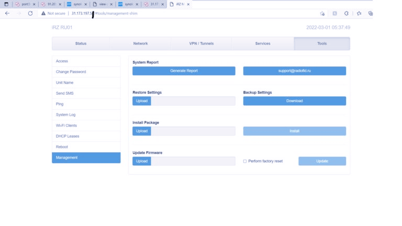Open the browser extensions icon

pyautogui.click(x=346, y=13)
